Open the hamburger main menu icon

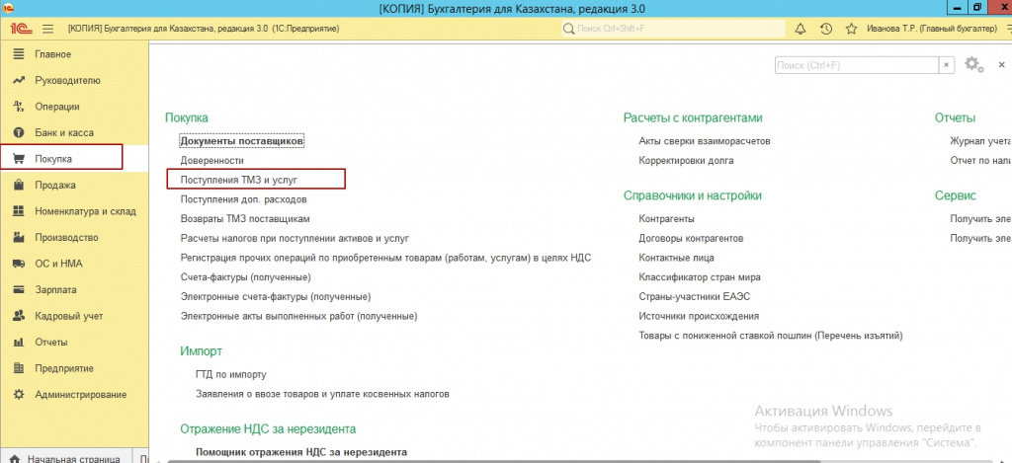47,29
